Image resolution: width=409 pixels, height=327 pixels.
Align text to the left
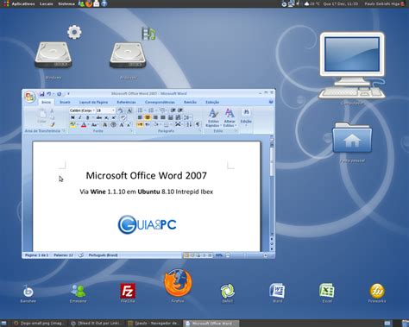140,117
